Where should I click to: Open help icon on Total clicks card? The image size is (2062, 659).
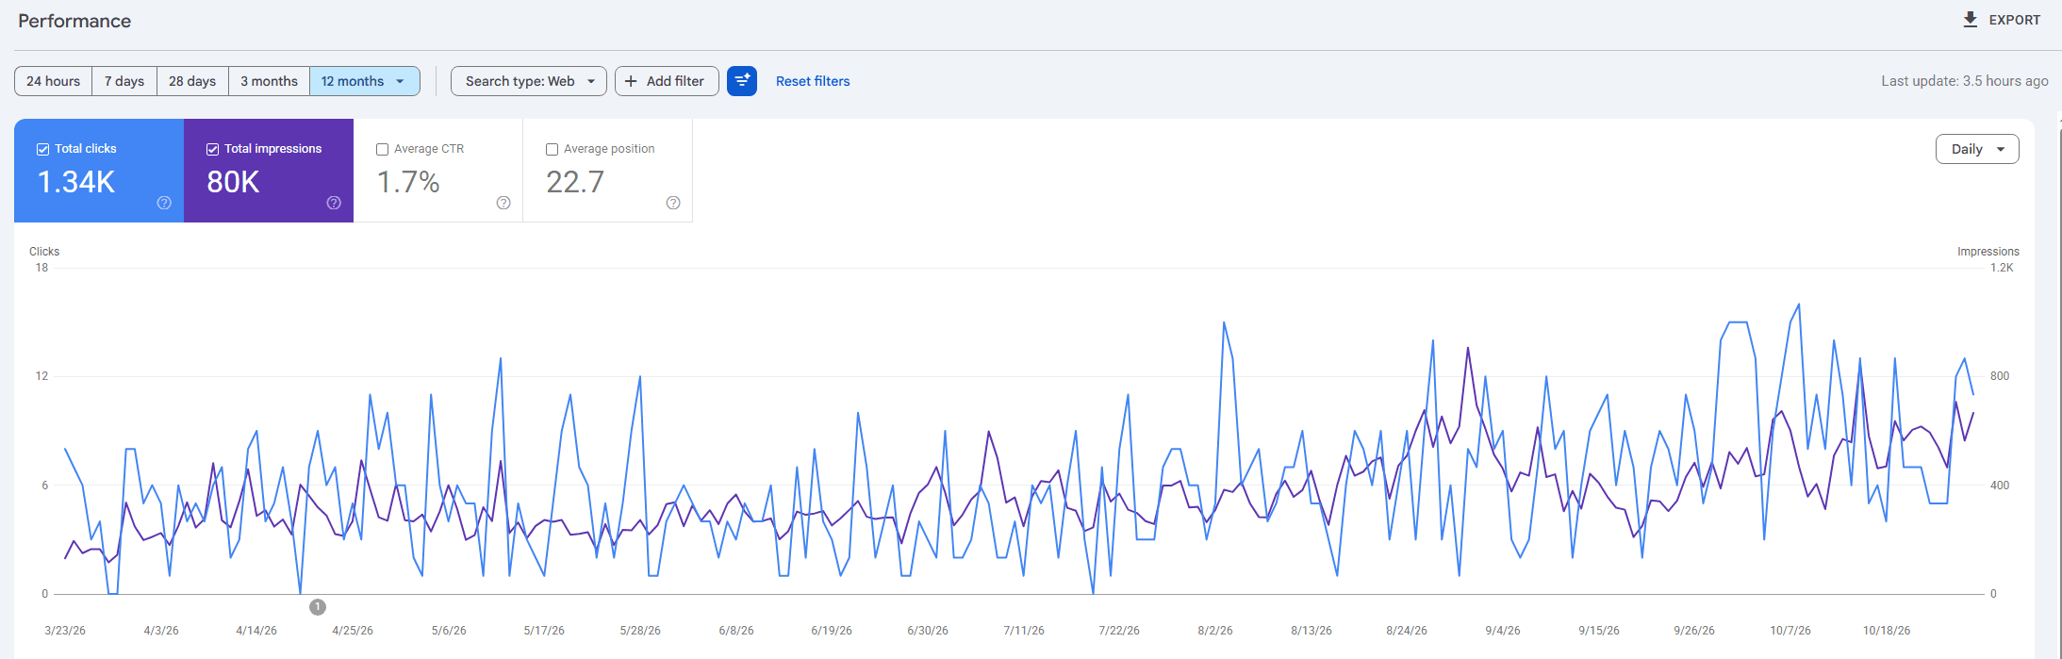pos(164,203)
